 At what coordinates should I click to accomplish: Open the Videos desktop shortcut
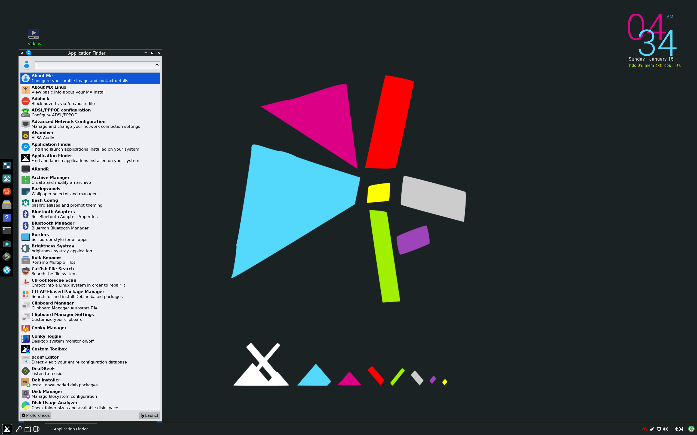(34, 37)
